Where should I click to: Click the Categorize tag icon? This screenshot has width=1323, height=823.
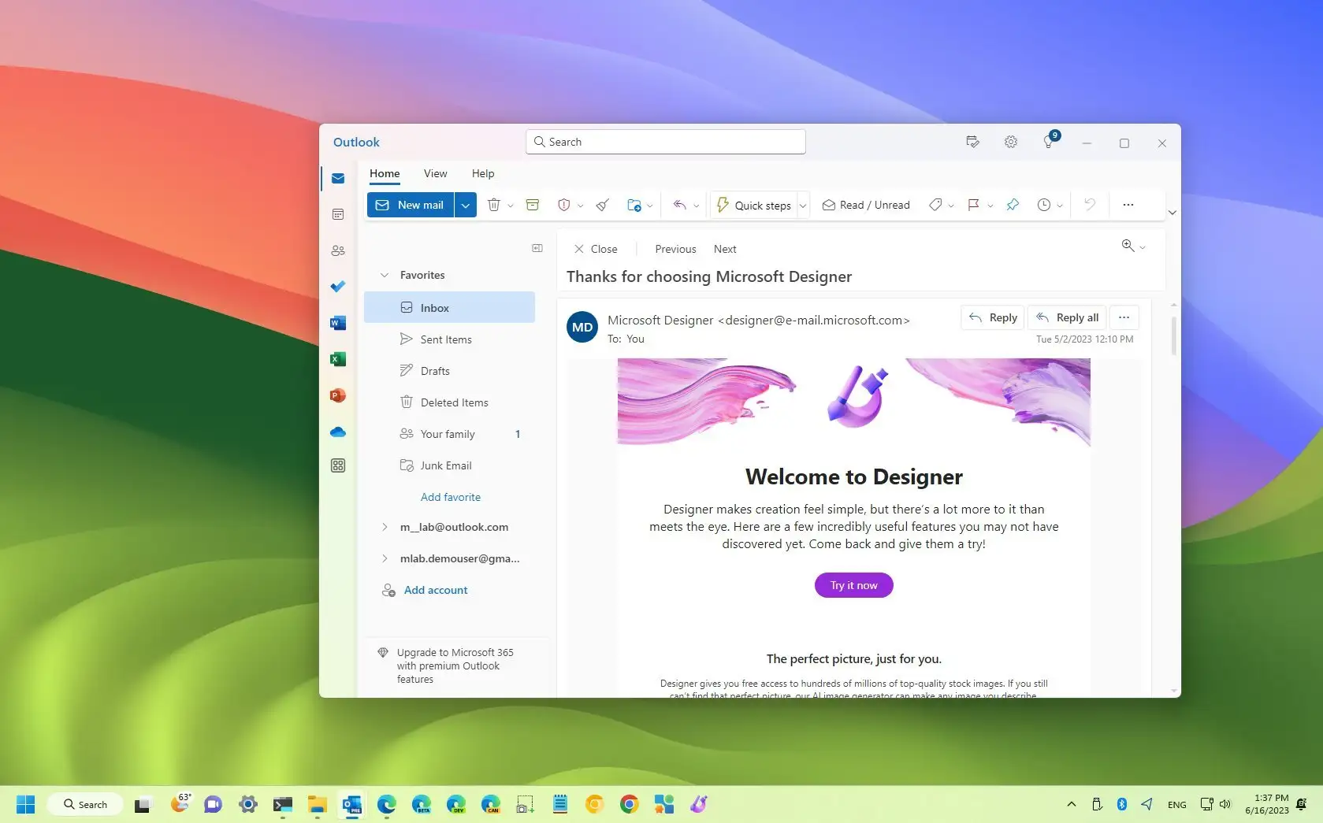click(935, 205)
